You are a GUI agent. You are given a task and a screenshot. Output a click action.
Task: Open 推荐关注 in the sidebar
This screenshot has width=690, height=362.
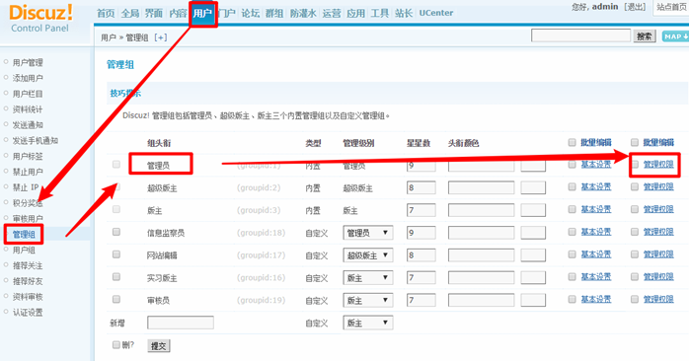[x=28, y=265]
